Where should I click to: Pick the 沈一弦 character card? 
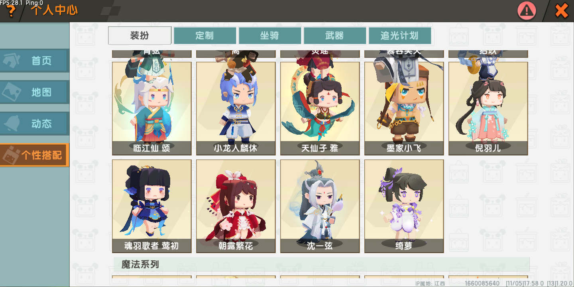click(x=320, y=206)
